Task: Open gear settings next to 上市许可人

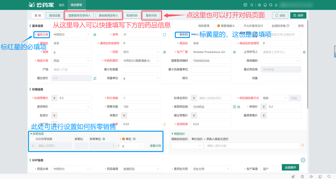Action: click(304, 52)
